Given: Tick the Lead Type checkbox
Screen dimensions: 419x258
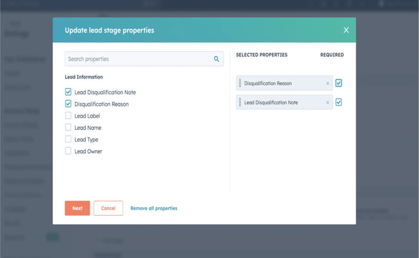Looking at the screenshot, I should coord(68,139).
